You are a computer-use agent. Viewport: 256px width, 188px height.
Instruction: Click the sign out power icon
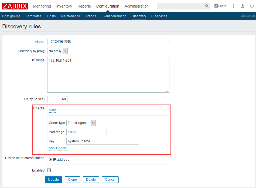tap(252, 6)
